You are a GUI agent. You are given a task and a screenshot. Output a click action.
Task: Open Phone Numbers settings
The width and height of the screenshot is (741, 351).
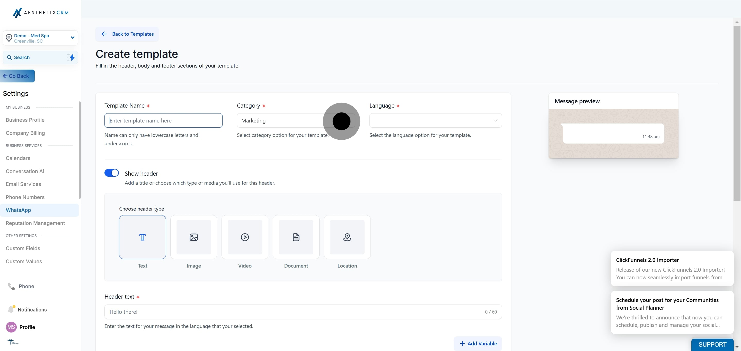click(x=25, y=197)
